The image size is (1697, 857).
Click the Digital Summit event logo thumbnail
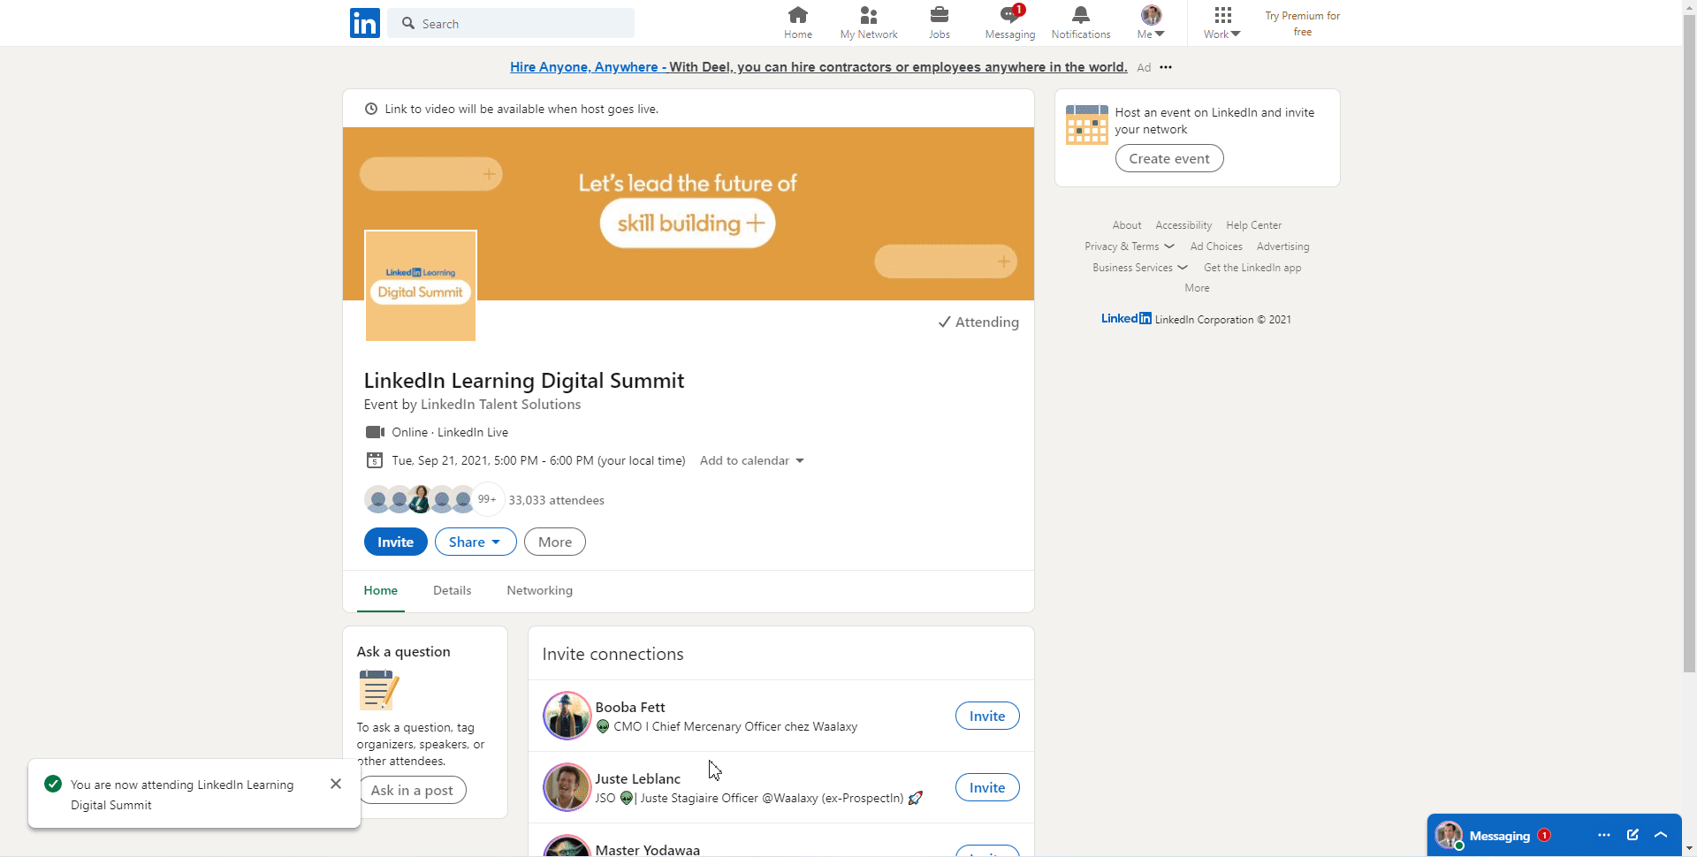(x=421, y=285)
